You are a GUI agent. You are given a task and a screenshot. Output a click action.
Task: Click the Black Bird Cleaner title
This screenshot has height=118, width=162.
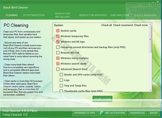tap(16, 7)
